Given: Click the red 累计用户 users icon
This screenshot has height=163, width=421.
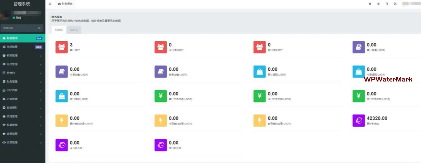Looking at the screenshot, I should [62, 47].
